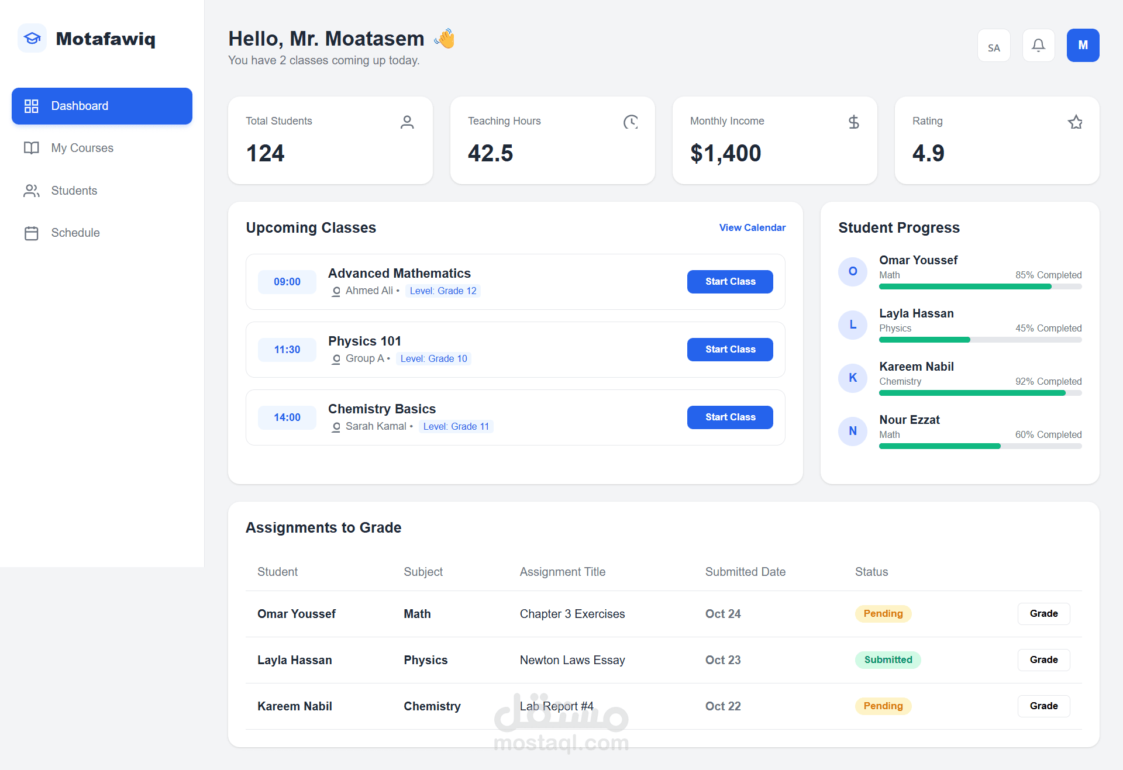Open the Dashboard menu item
Viewport: 1123px width, 770px height.
(x=102, y=106)
